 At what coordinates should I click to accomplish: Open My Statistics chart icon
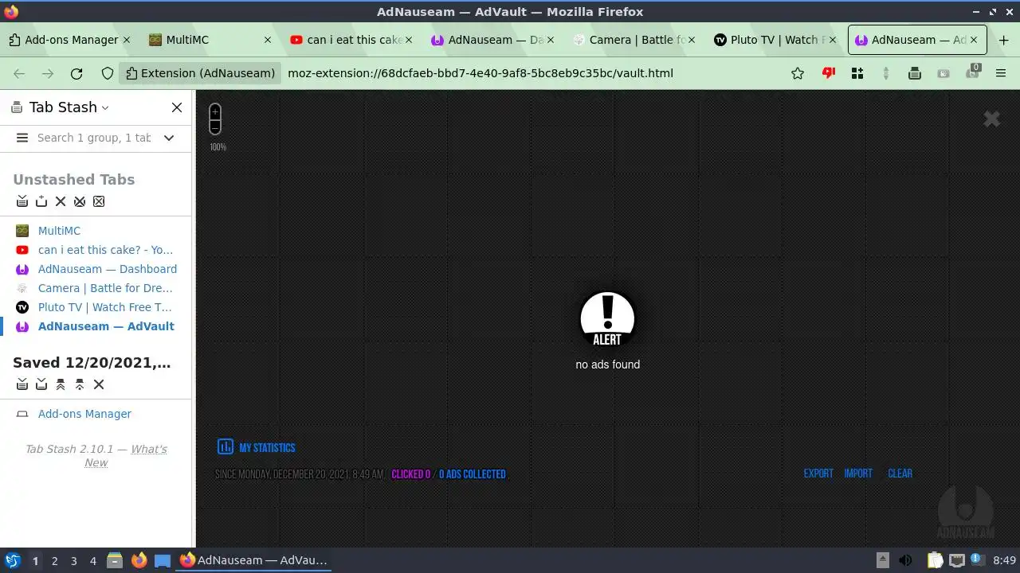(226, 446)
